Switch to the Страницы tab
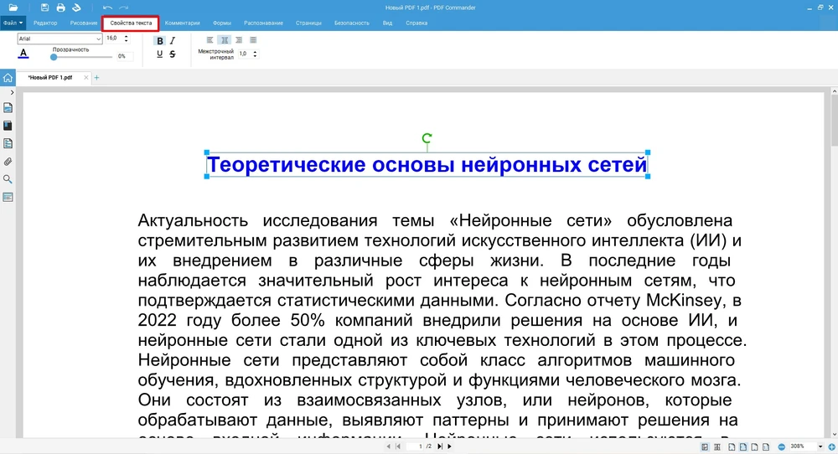 tap(308, 23)
